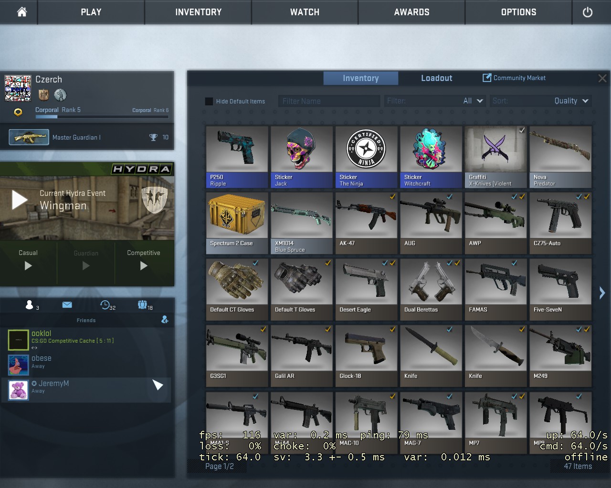The height and width of the screenshot is (488, 611).
Task: Open the INVENTORY menu
Action: pyautogui.click(x=198, y=12)
